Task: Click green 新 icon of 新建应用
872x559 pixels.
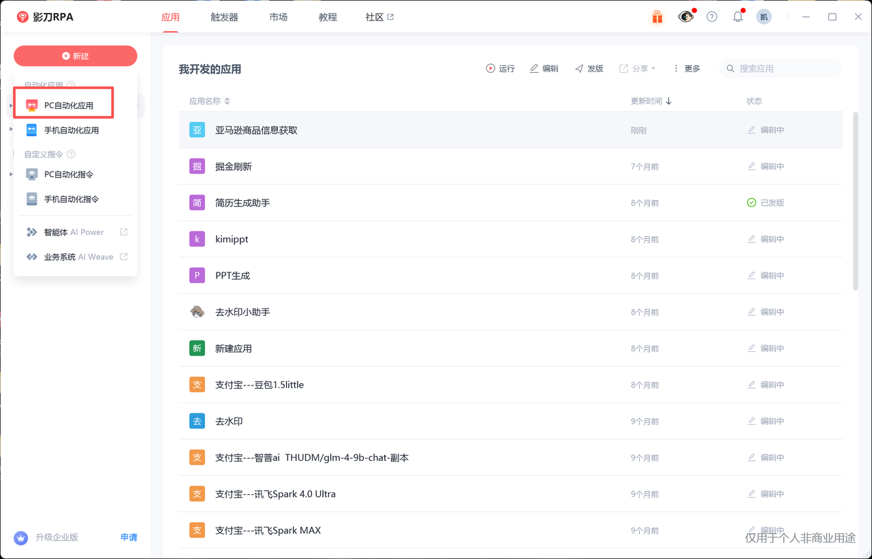Action: pos(197,349)
